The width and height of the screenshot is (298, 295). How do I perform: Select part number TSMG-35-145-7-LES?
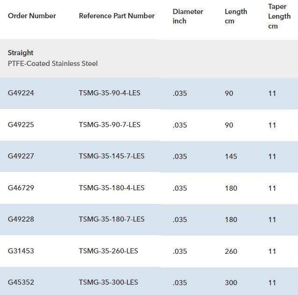[x=111, y=156]
